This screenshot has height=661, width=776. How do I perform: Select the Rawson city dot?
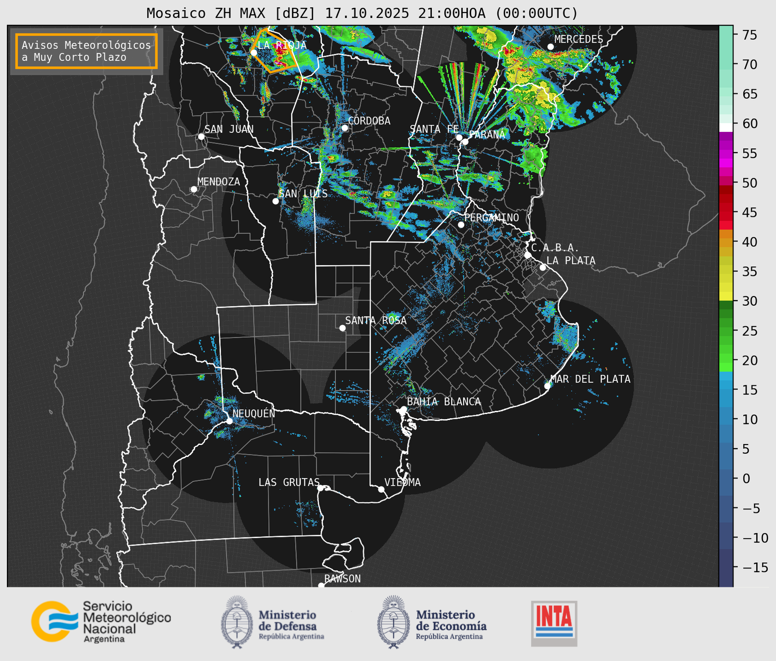pos(321,586)
